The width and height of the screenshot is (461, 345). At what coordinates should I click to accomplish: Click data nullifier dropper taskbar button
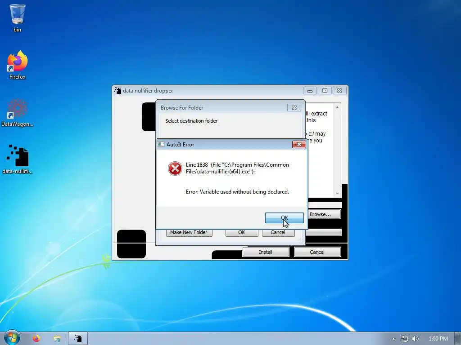pyautogui.click(x=78, y=339)
